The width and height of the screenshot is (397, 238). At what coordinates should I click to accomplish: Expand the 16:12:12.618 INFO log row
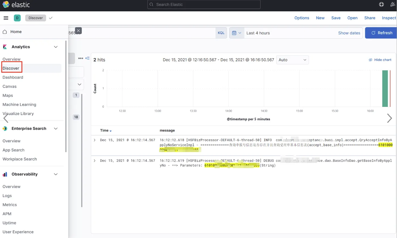[x=95, y=140]
